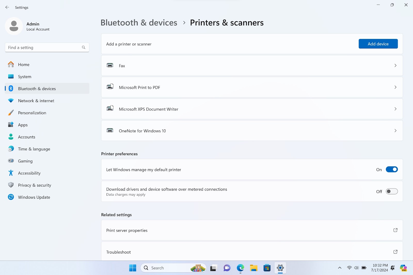
Task: Select Network & internet category
Action: 47,101
